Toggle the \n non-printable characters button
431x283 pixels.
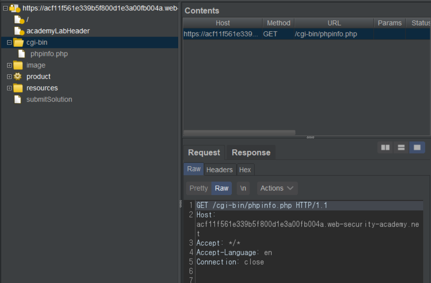pyautogui.click(x=243, y=188)
